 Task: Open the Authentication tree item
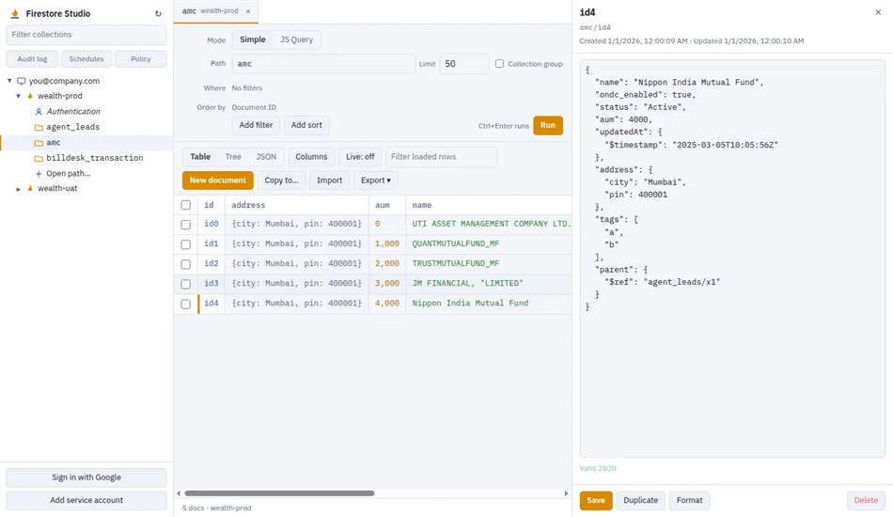coord(73,112)
